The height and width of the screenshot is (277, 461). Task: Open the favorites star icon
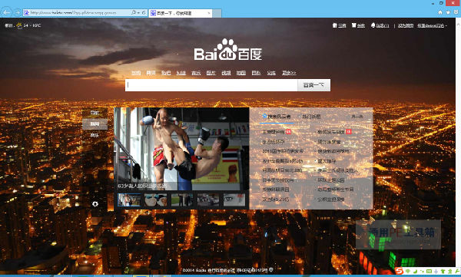(448, 12)
